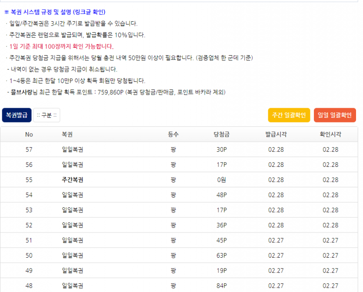
Task: Select the 36P prize in row 52
Action: coord(222,225)
